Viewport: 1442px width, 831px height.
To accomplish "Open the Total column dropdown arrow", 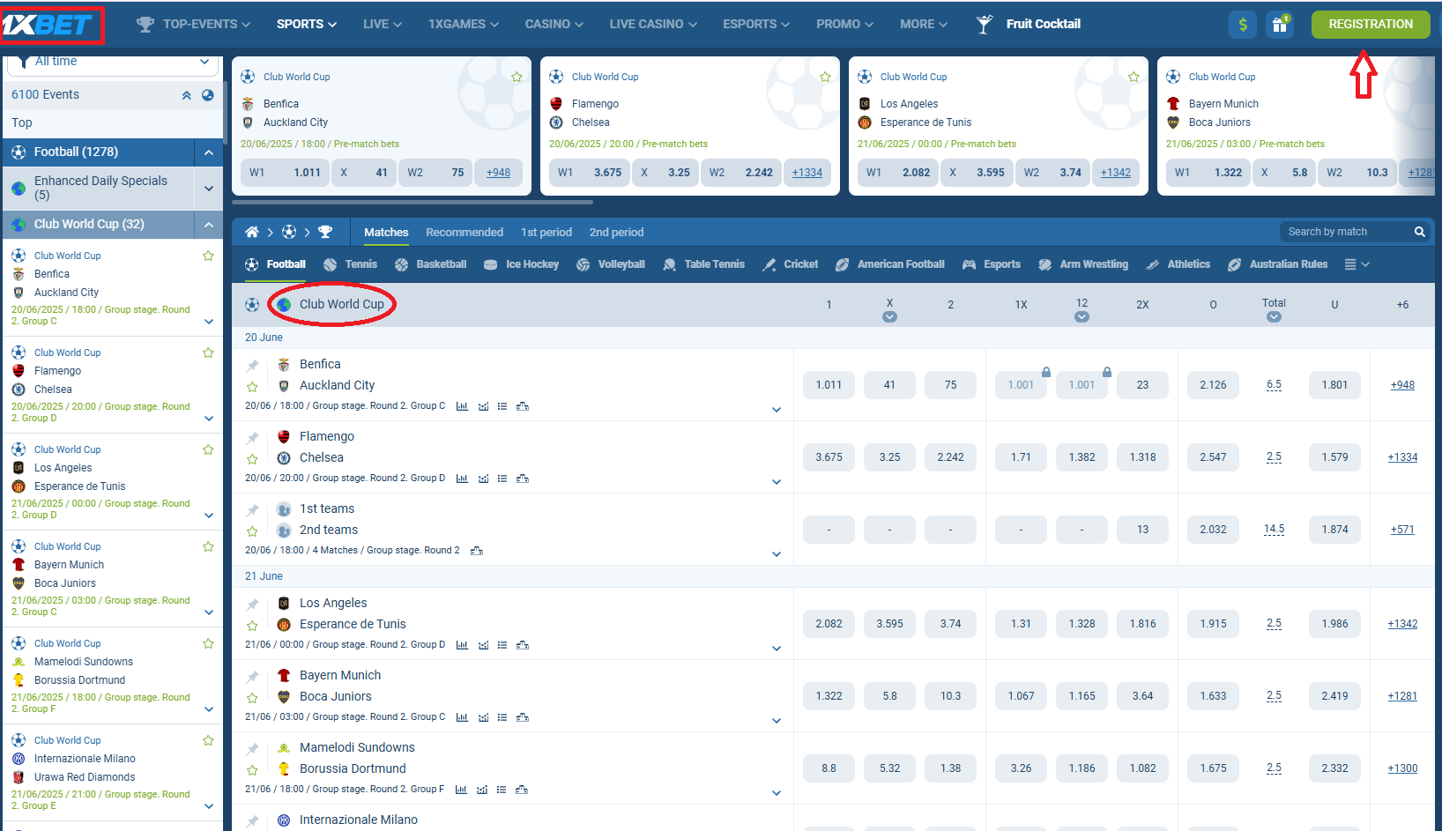I will coord(1274,317).
